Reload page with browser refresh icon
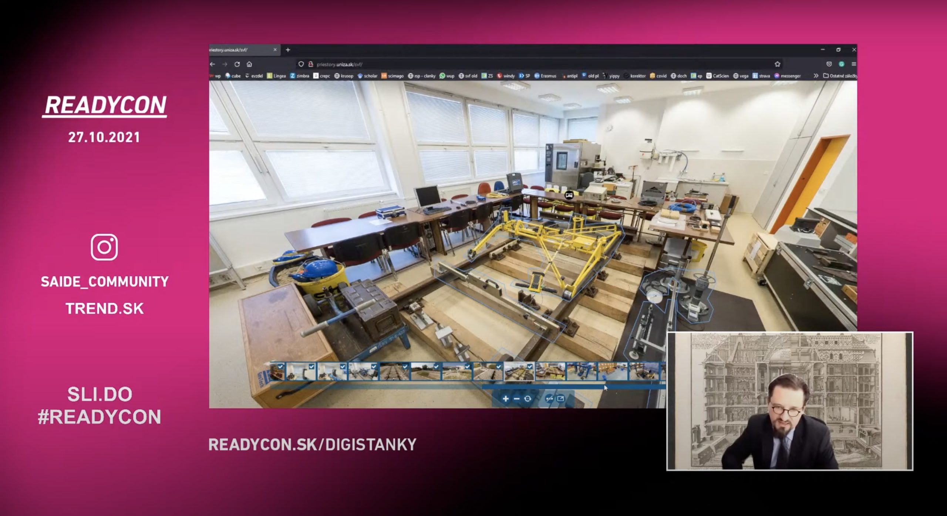Image resolution: width=947 pixels, height=516 pixels. point(237,64)
